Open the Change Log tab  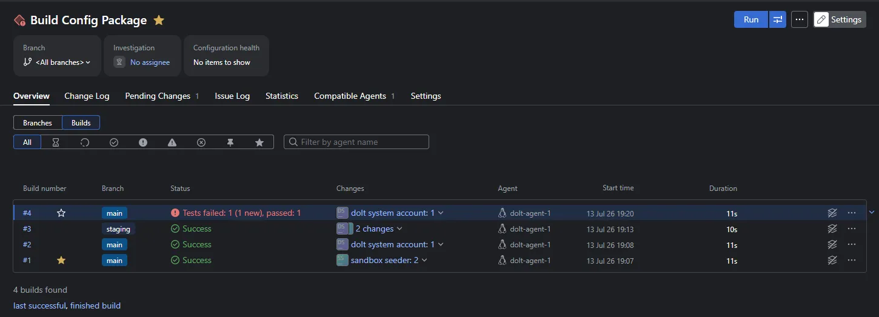87,96
